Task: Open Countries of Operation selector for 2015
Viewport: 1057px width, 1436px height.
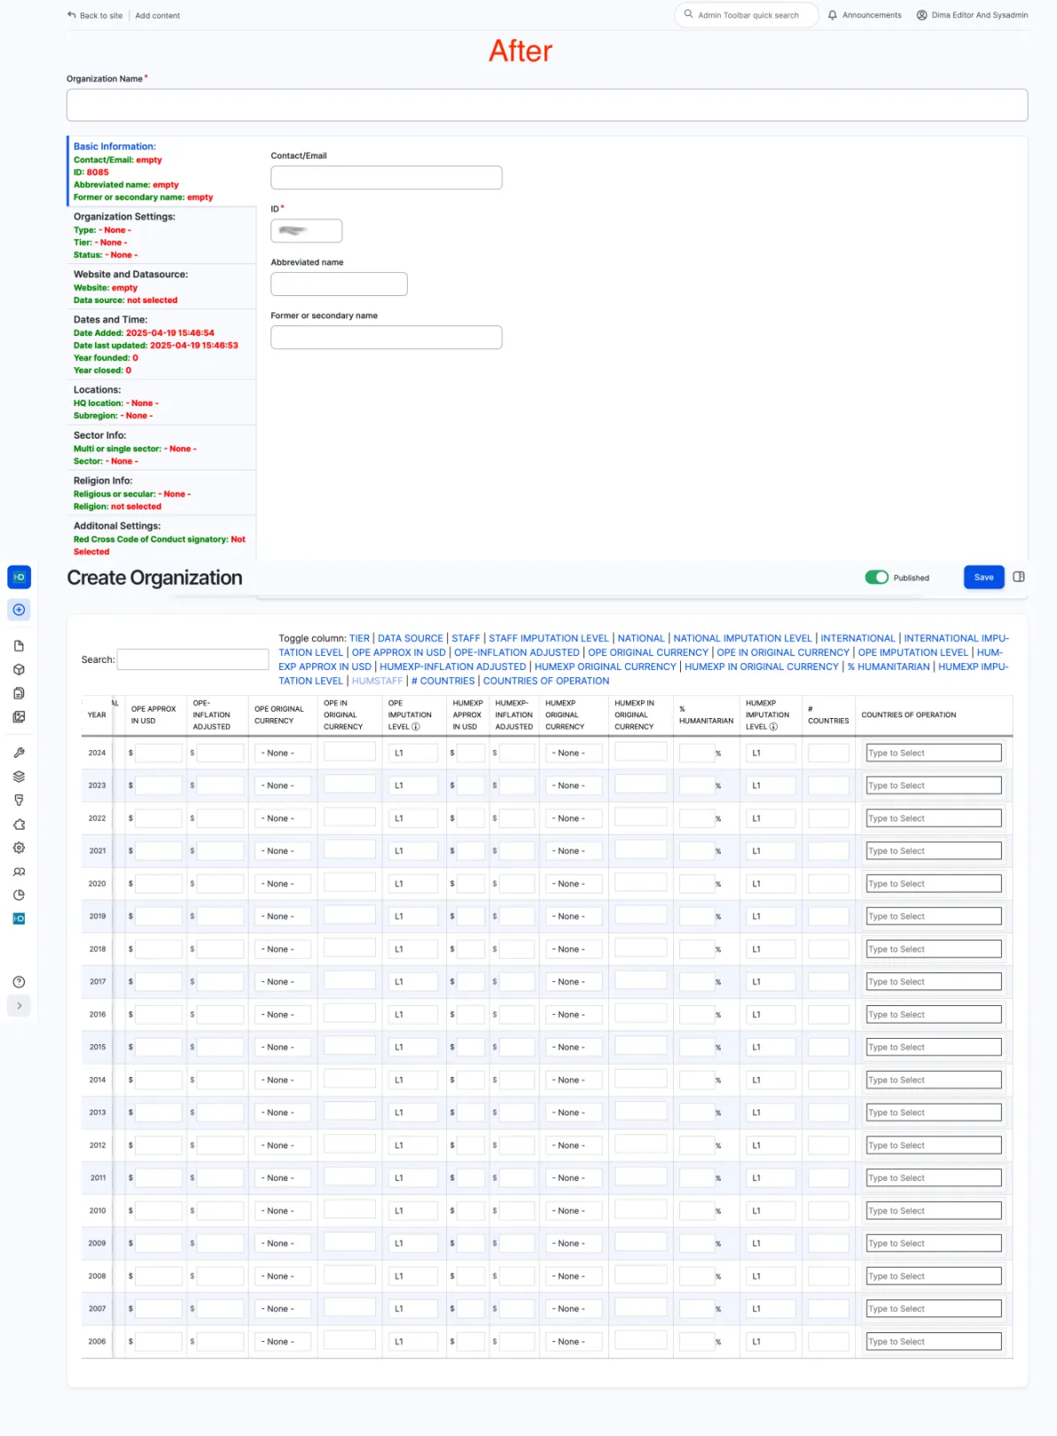Action: pos(934,1048)
